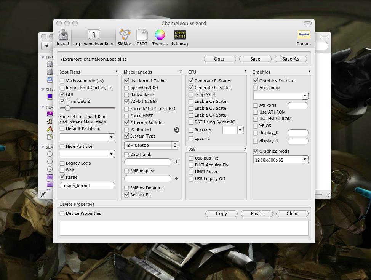The image size is (371, 280).
Task: Click the PayPal Donate icon
Action: [303, 35]
